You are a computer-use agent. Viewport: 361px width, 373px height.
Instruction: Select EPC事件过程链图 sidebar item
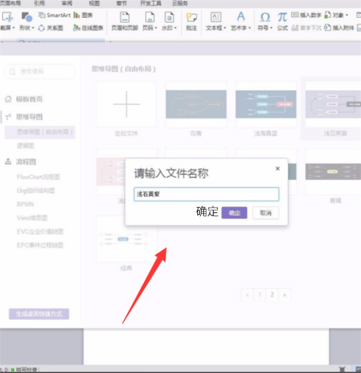point(40,245)
